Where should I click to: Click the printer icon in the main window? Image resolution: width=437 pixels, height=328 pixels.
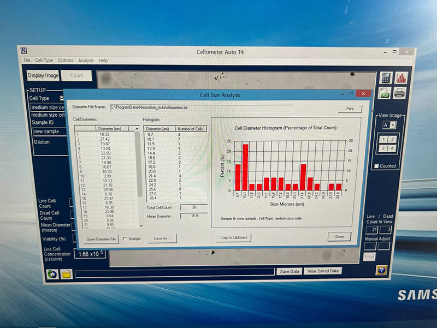[x=400, y=93]
